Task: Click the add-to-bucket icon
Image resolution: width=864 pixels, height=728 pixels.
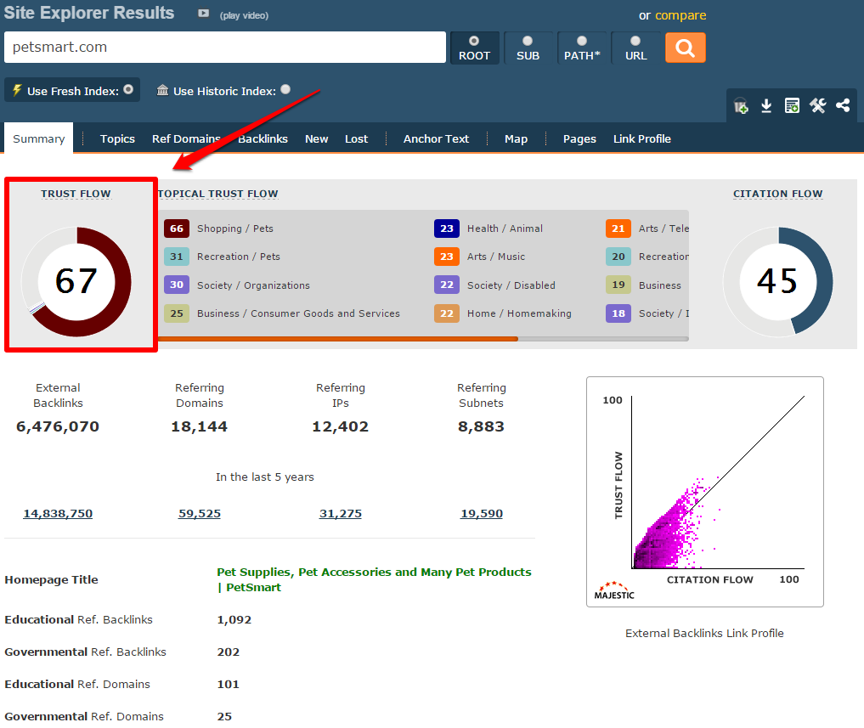Action: (741, 106)
